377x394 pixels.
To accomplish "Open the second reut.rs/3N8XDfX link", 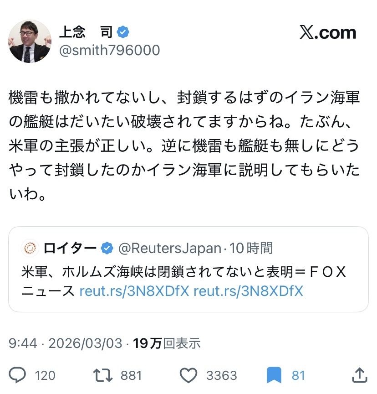I will (x=248, y=291).
